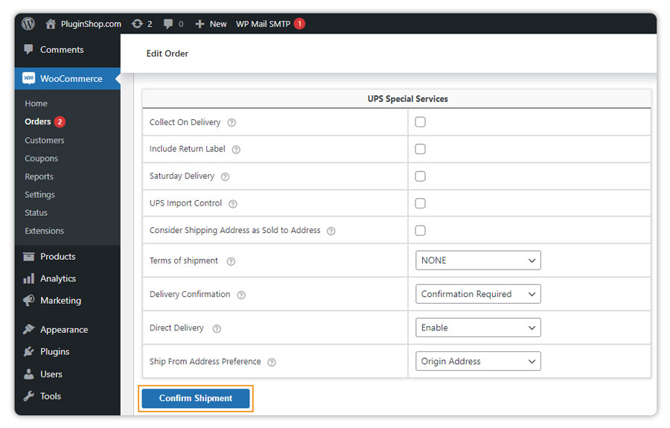Click the Analytics bar chart icon
This screenshot has width=670, height=428.
click(x=28, y=278)
